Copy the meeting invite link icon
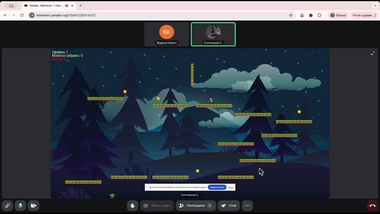 pos(8,206)
